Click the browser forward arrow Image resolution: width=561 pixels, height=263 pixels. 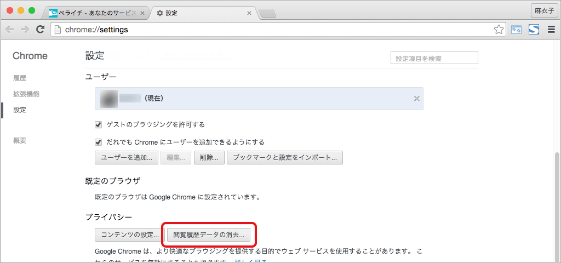[x=25, y=30]
